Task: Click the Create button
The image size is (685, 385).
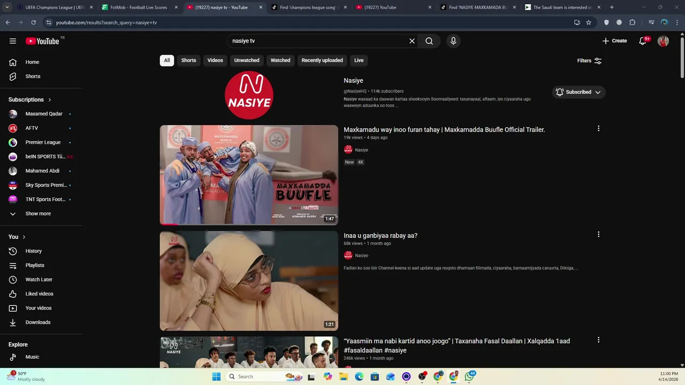Action: pos(614,41)
